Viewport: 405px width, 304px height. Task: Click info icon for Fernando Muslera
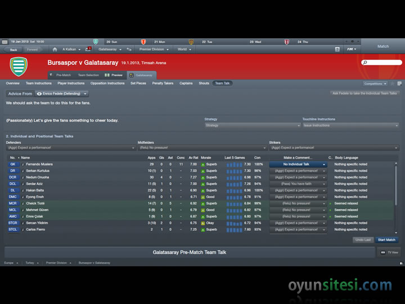click(23, 164)
